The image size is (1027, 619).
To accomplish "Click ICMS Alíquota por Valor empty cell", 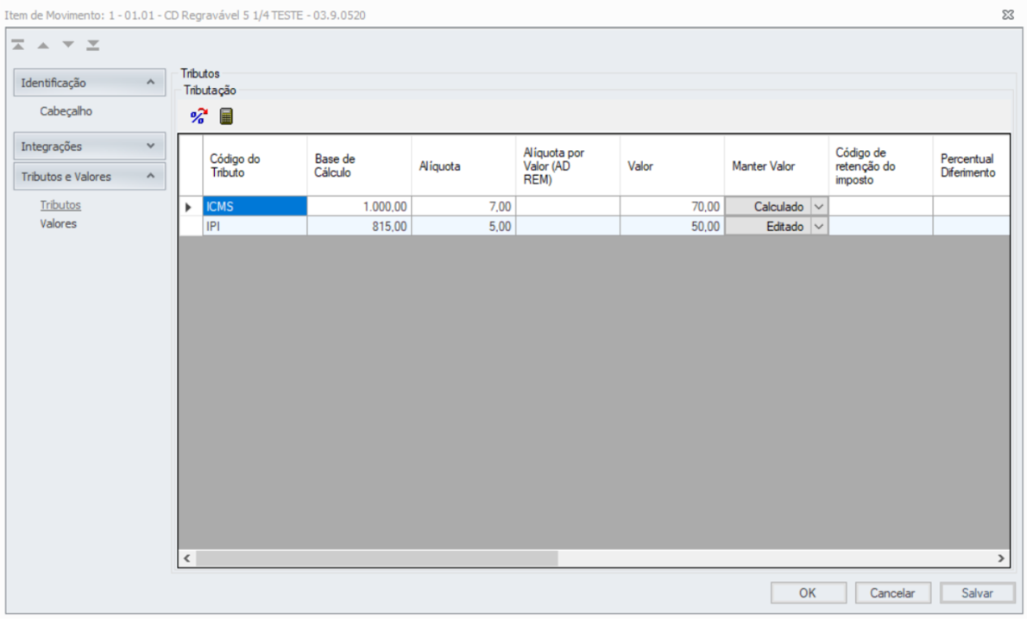I will point(568,207).
